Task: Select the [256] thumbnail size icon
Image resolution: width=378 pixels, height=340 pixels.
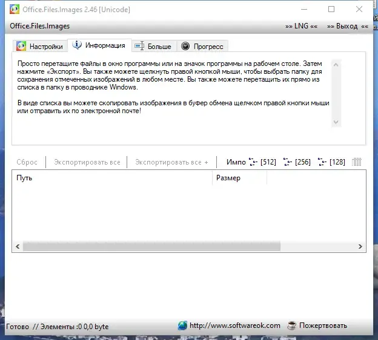Action: pos(297,162)
